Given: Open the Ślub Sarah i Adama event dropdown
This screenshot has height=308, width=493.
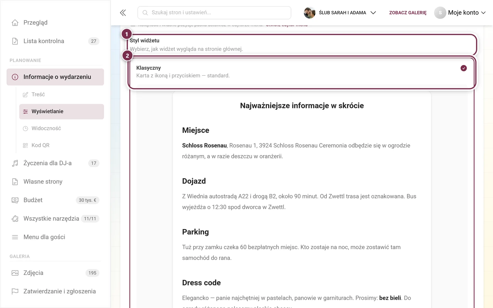Looking at the screenshot, I should coord(340,13).
